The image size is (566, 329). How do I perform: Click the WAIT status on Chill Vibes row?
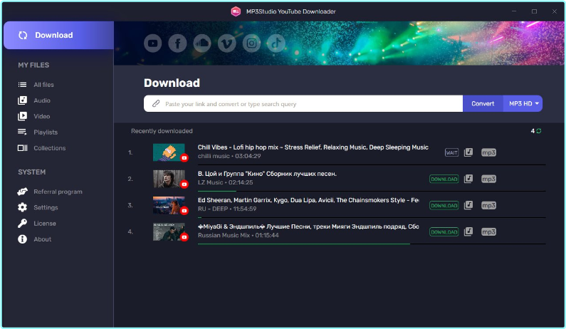[x=451, y=153]
